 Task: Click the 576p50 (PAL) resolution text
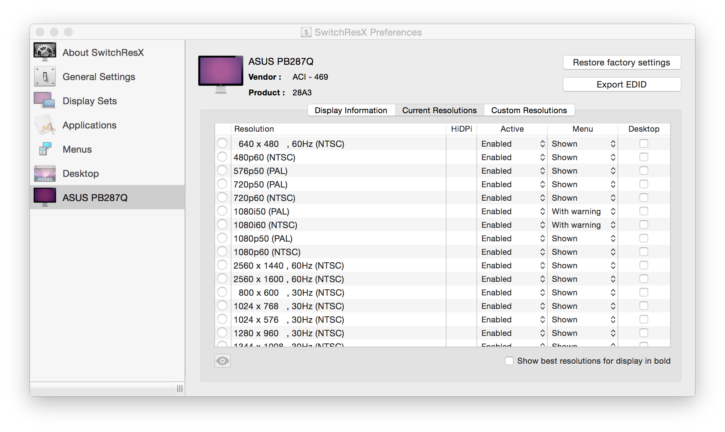click(x=260, y=171)
